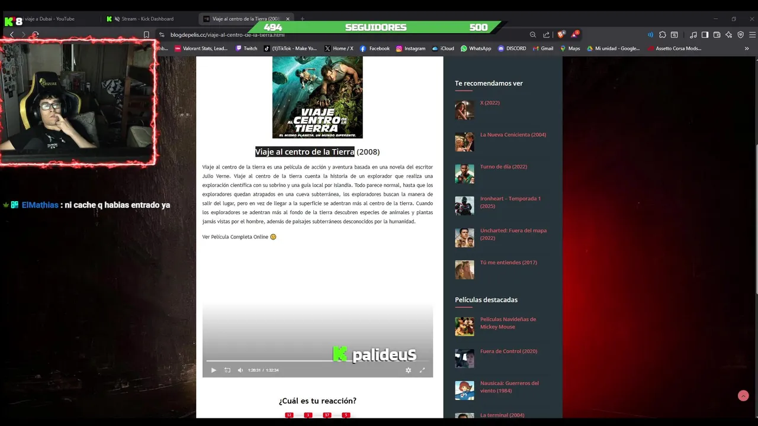Seek on the video progress bar
This screenshot has width=758, height=426.
click(317, 360)
